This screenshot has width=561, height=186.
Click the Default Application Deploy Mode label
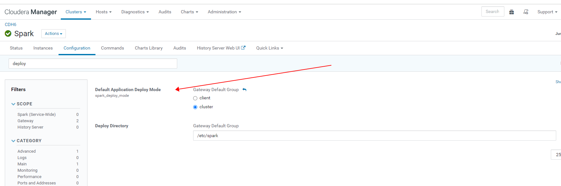coord(128,90)
